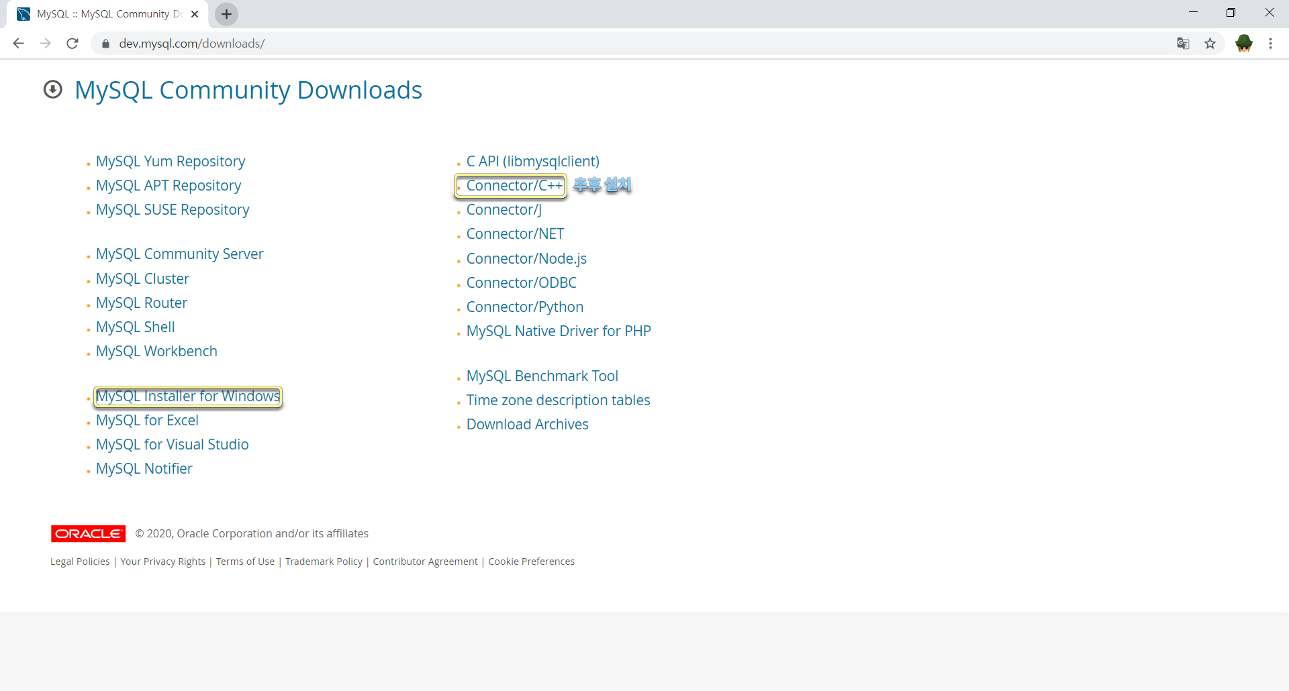View site security lock info
The width and height of the screenshot is (1289, 691).
[x=105, y=44]
